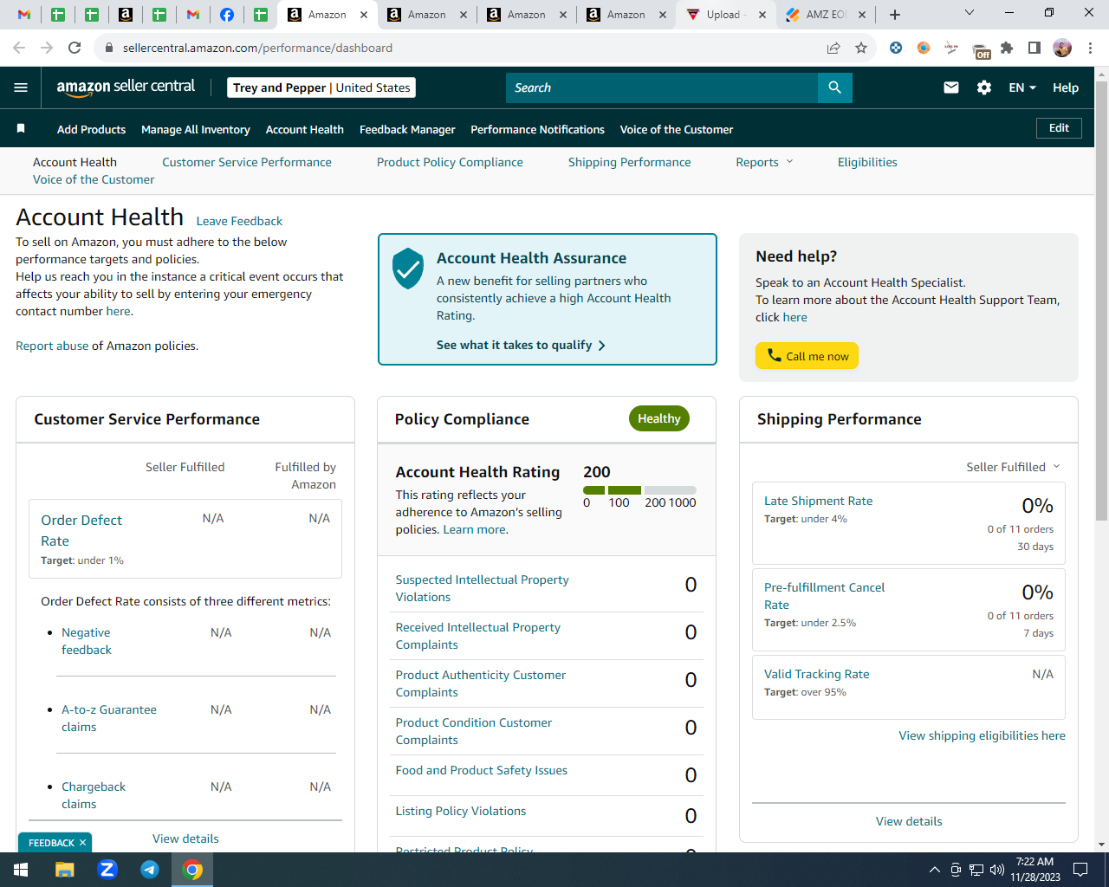
Task: Open the settings gear menu
Action: pos(984,87)
